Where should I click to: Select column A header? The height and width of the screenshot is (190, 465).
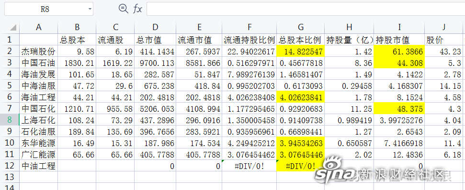click(39, 28)
